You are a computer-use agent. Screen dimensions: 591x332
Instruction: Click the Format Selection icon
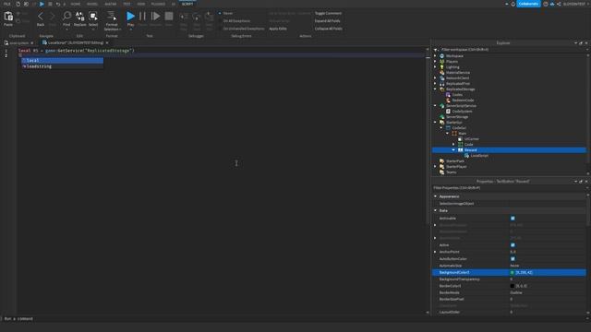(112, 16)
